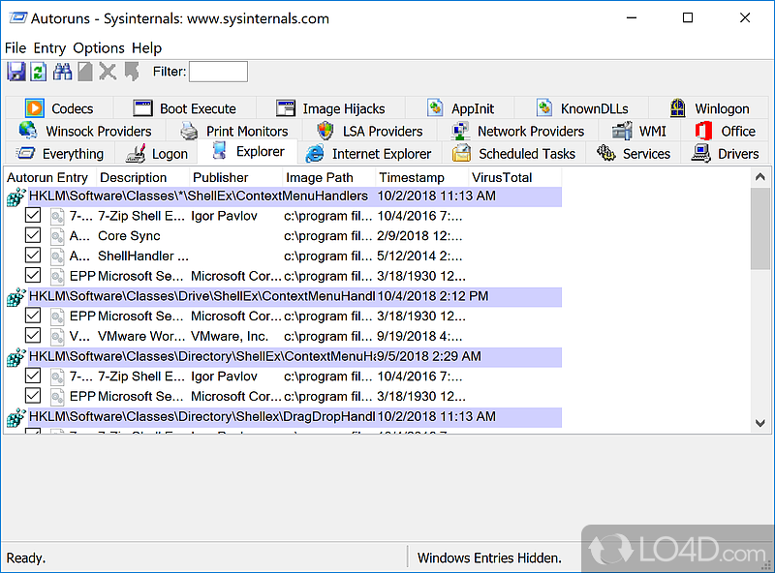Uncheck the first 7-Zip Shell Extension entry

pos(33,216)
